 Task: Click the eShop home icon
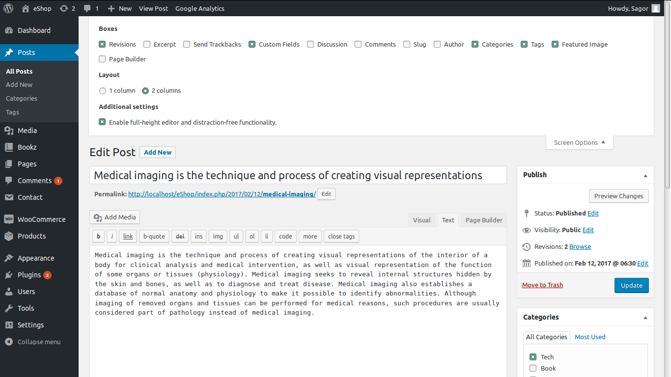(26, 8)
